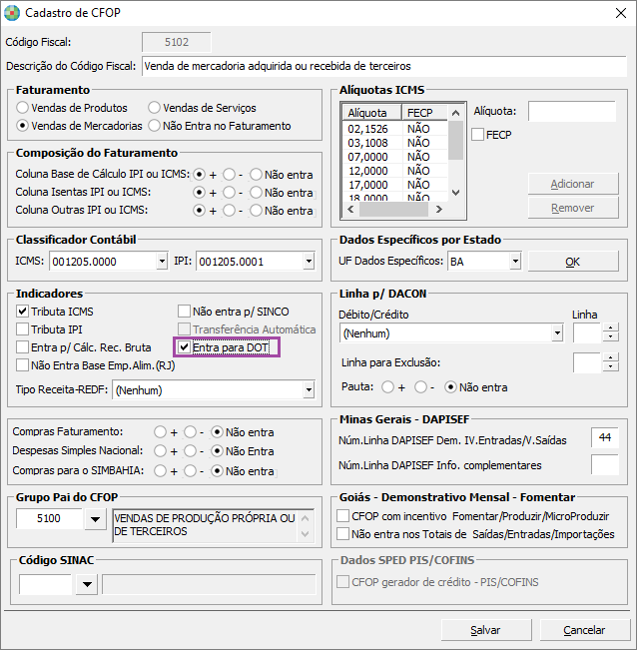The height and width of the screenshot is (650, 637).
Task: Close the Cadastro de CFOP window
Action: pos(620,13)
